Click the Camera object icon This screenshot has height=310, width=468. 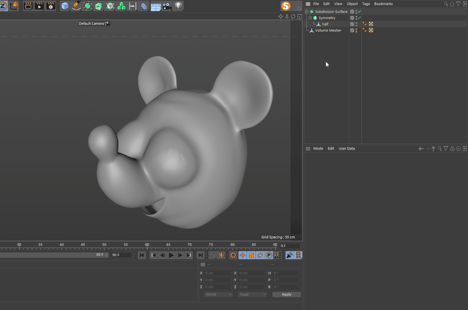point(167,6)
